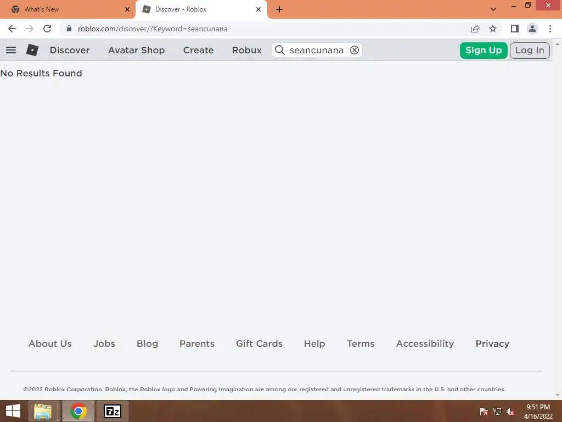Toggle the Chrome side panel
562x422 pixels.
pos(515,29)
